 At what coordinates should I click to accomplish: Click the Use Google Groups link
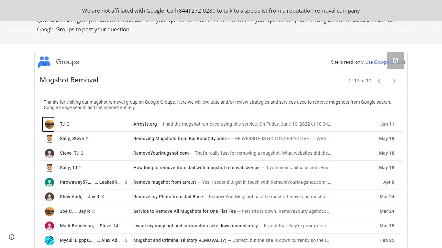[385, 62]
